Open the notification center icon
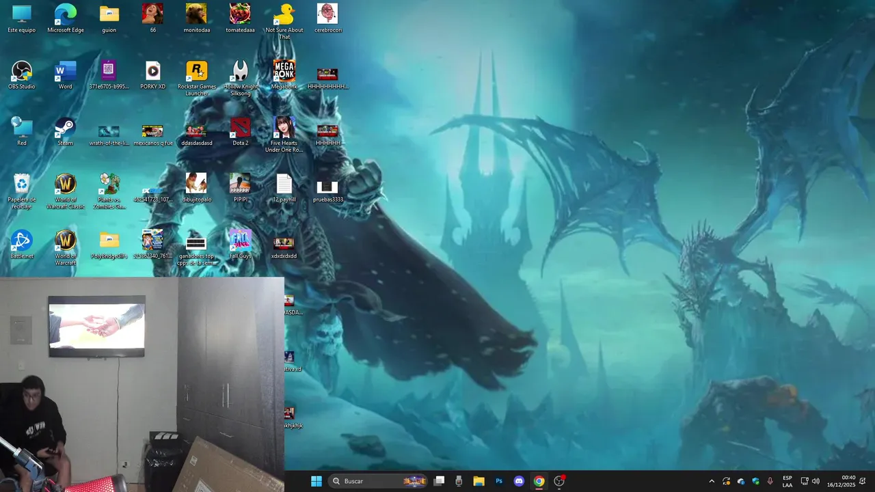875x492 pixels. [863, 481]
